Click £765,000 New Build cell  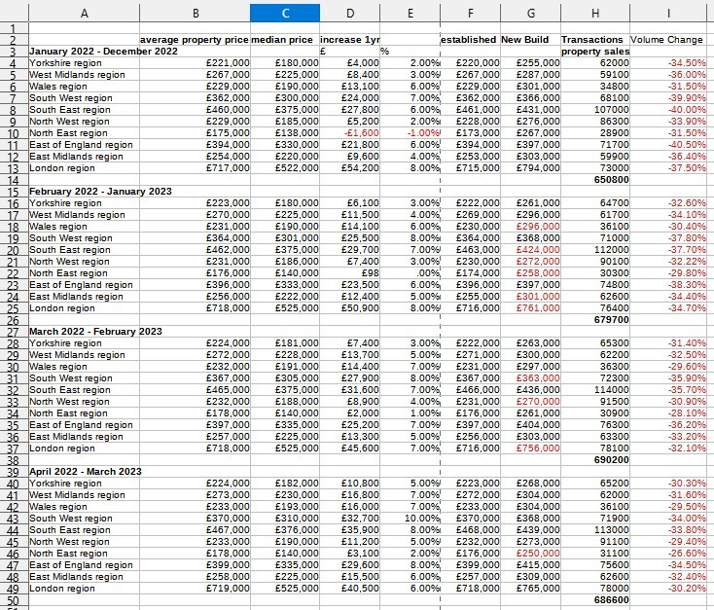pyautogui.click(x=530, y=589)
